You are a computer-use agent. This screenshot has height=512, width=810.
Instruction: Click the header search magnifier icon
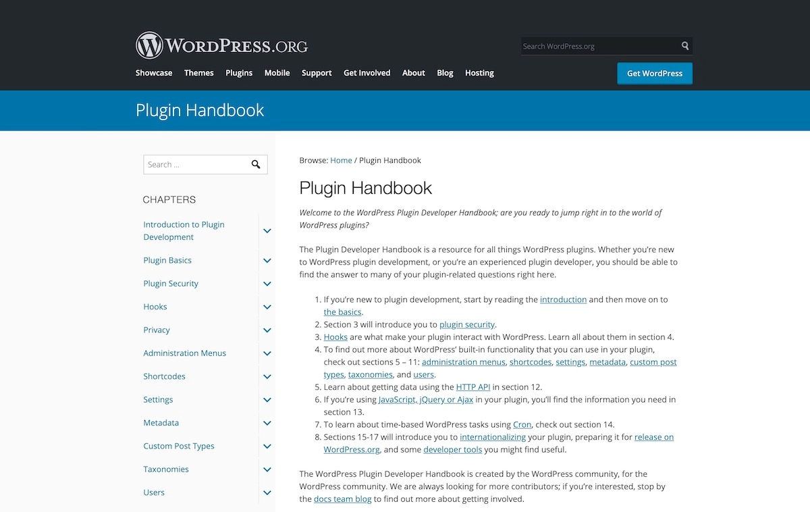685,46
